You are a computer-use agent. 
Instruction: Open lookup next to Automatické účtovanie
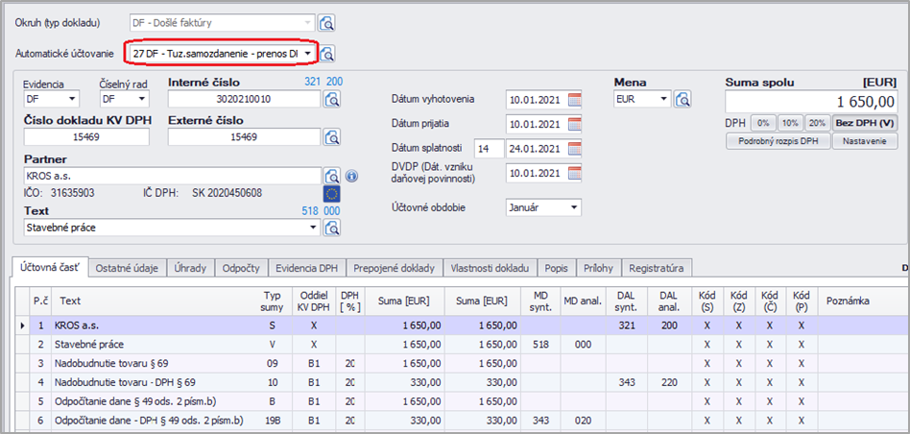[326, 53]
